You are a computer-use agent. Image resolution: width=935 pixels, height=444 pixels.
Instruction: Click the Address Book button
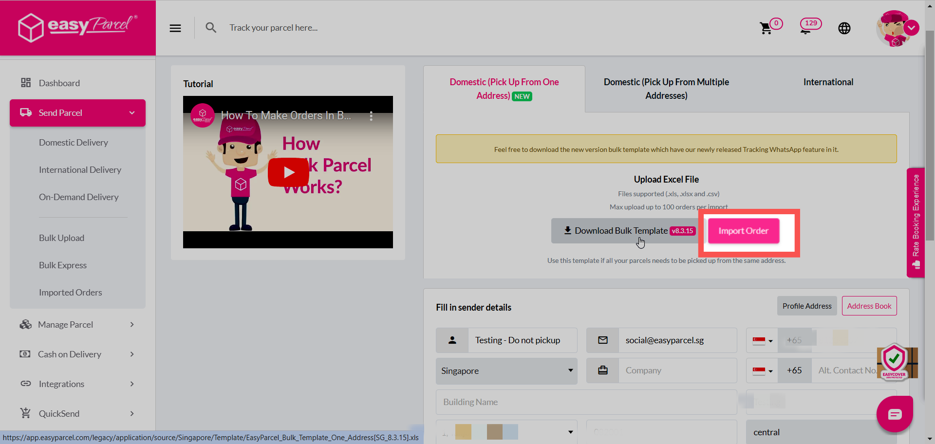869,306
